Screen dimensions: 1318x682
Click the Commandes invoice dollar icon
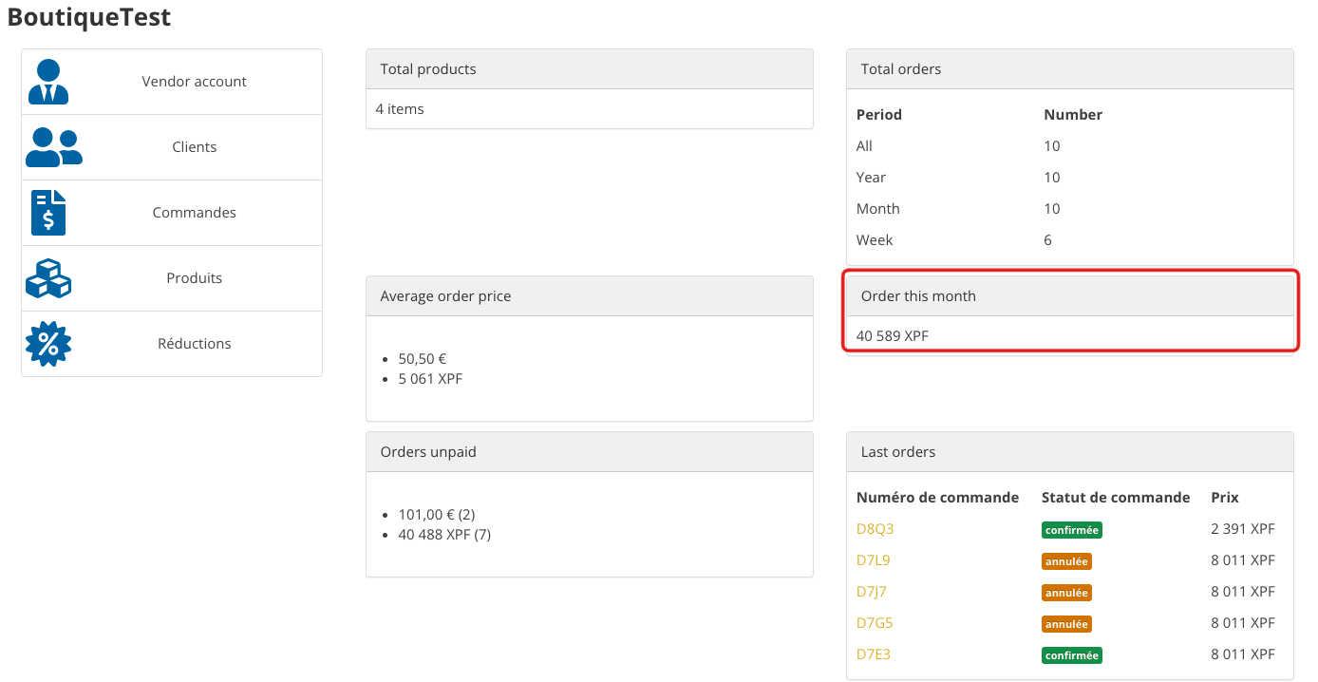point(48,213)
